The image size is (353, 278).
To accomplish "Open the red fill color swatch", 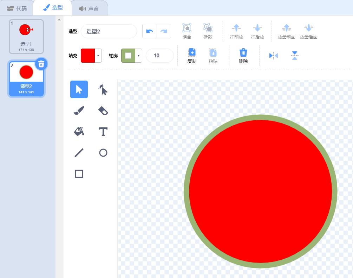I will 88,56.
